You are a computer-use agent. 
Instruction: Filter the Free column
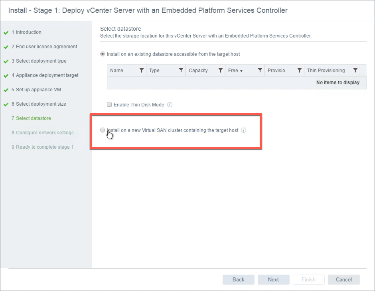coord(260,71)
